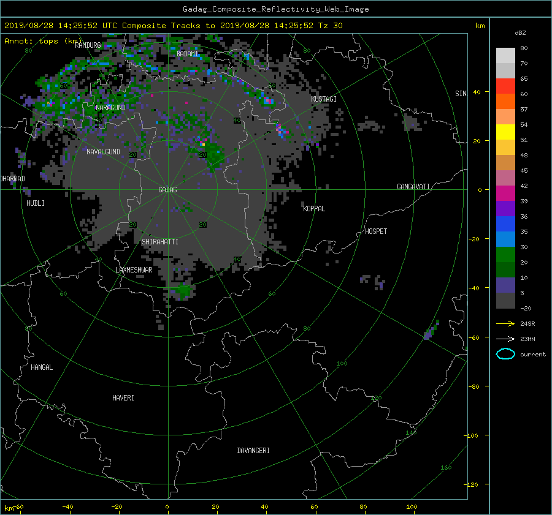Select the purple 36 dBZ color swatch
The image size is (552, 515).
pyautogui.click(x=505, y=208)
